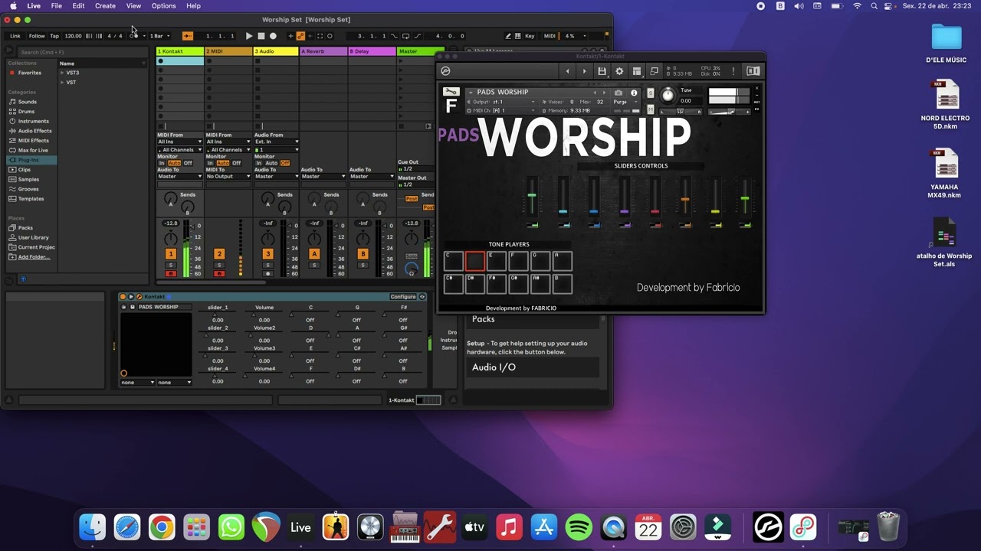The image size is (981, 551).
Task: Open Kontakt save floppy icon menu
Action: click(602, 71)
